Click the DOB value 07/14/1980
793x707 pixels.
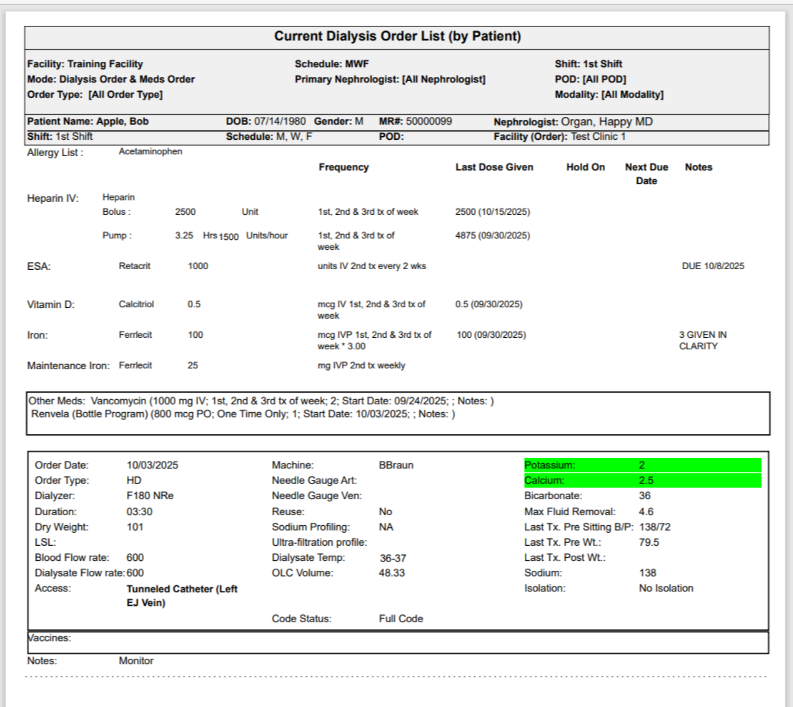click(280, 121)
